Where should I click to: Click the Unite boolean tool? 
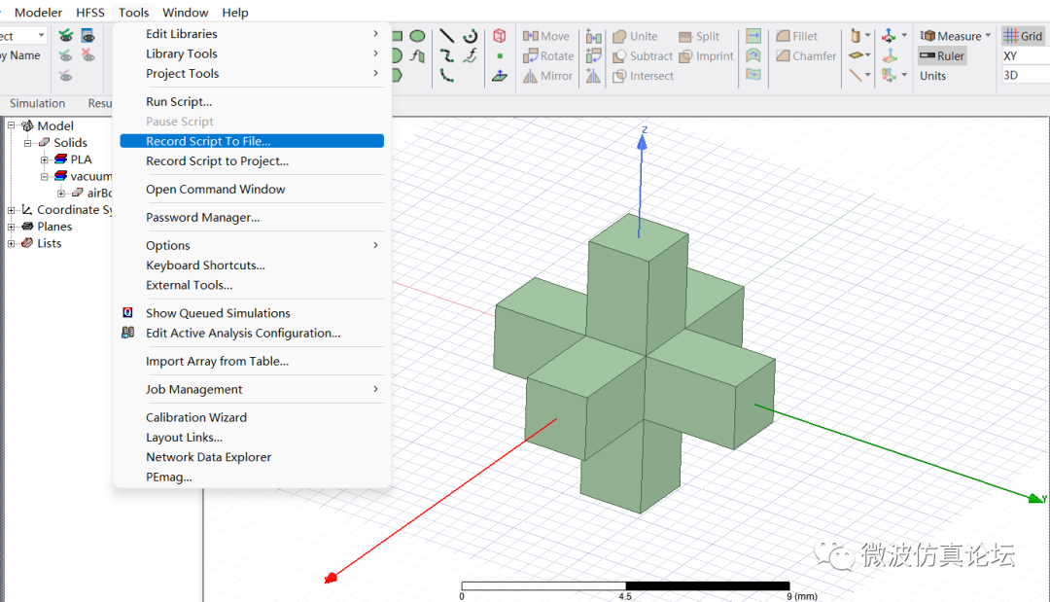[x=635, y=36]
